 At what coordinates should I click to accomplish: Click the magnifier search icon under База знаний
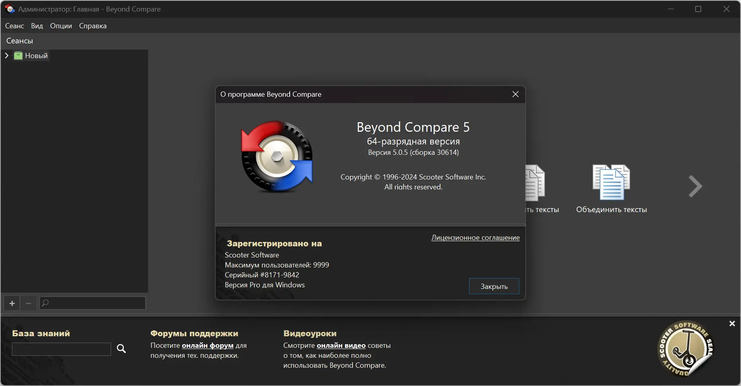click(121, 349)
